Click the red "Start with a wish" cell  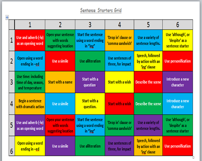pyautogui.click(x=119, y=104)
